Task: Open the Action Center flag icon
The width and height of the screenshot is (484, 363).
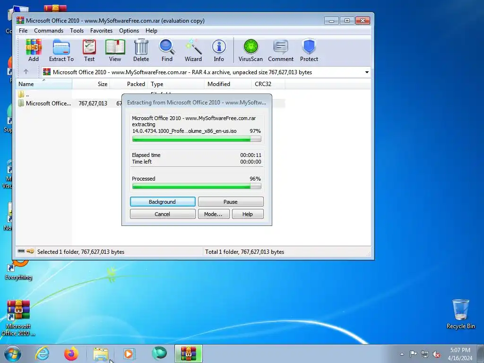Action: [413, 354]
